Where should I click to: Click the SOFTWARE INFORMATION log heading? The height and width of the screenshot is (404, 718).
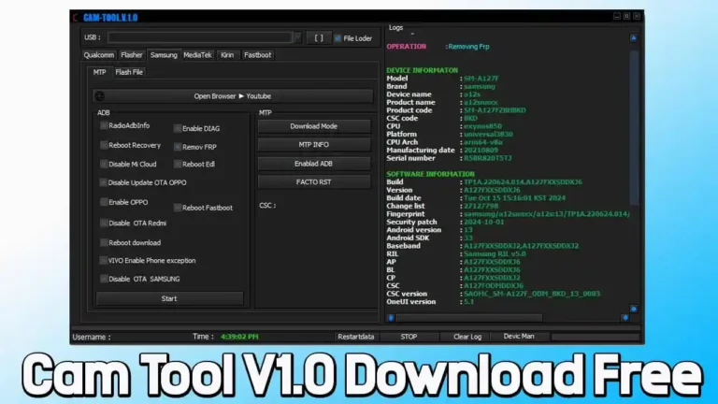click(x=430, y=174)
